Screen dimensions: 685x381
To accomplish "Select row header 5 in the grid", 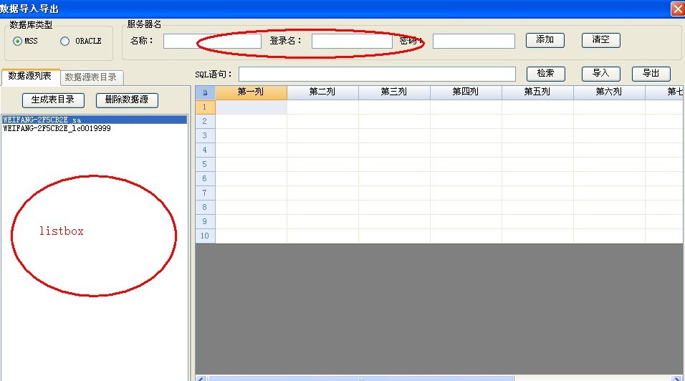I will pos(205,165).
